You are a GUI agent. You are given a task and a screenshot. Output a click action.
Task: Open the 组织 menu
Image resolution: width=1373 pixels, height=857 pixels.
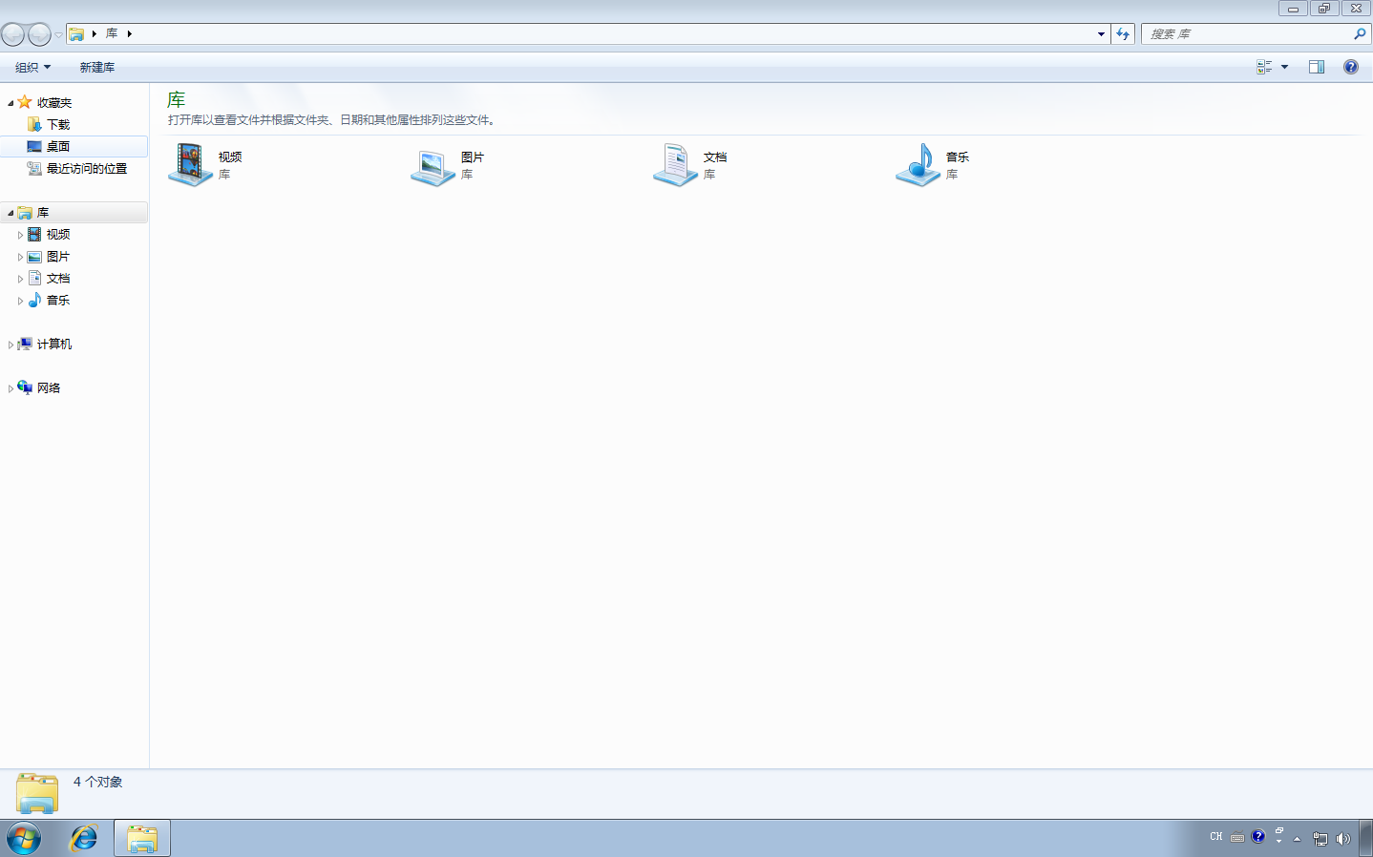click(32, 67)
